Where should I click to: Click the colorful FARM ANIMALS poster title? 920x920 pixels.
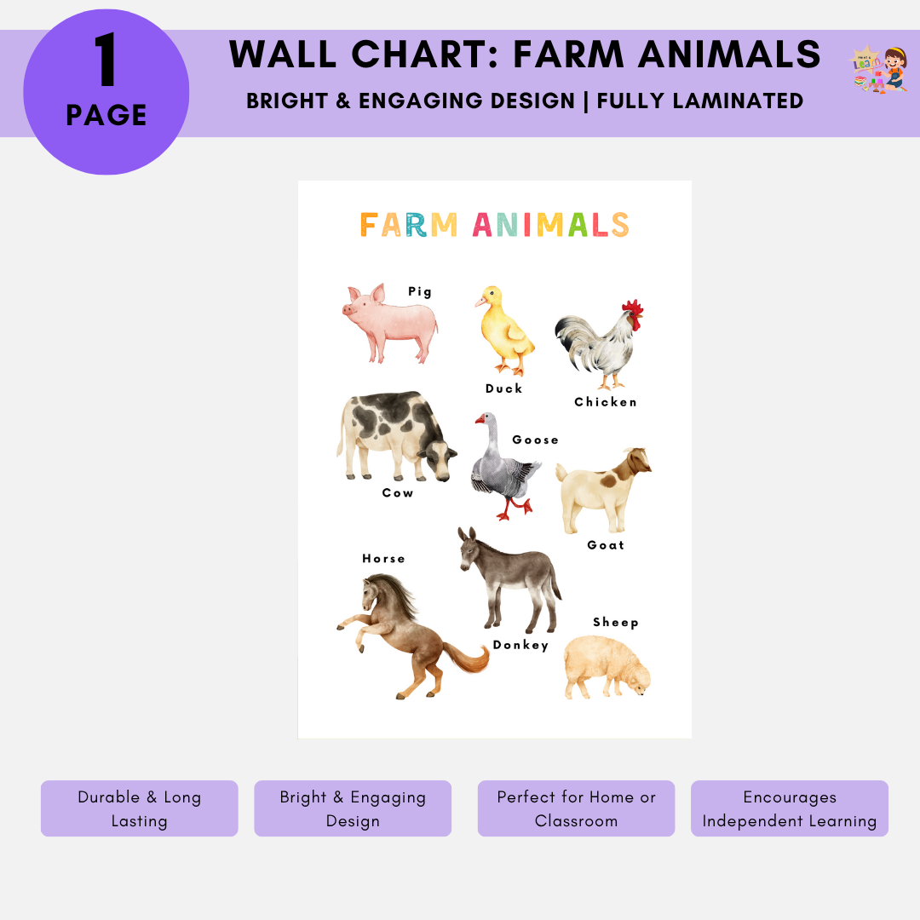(494, 225)
